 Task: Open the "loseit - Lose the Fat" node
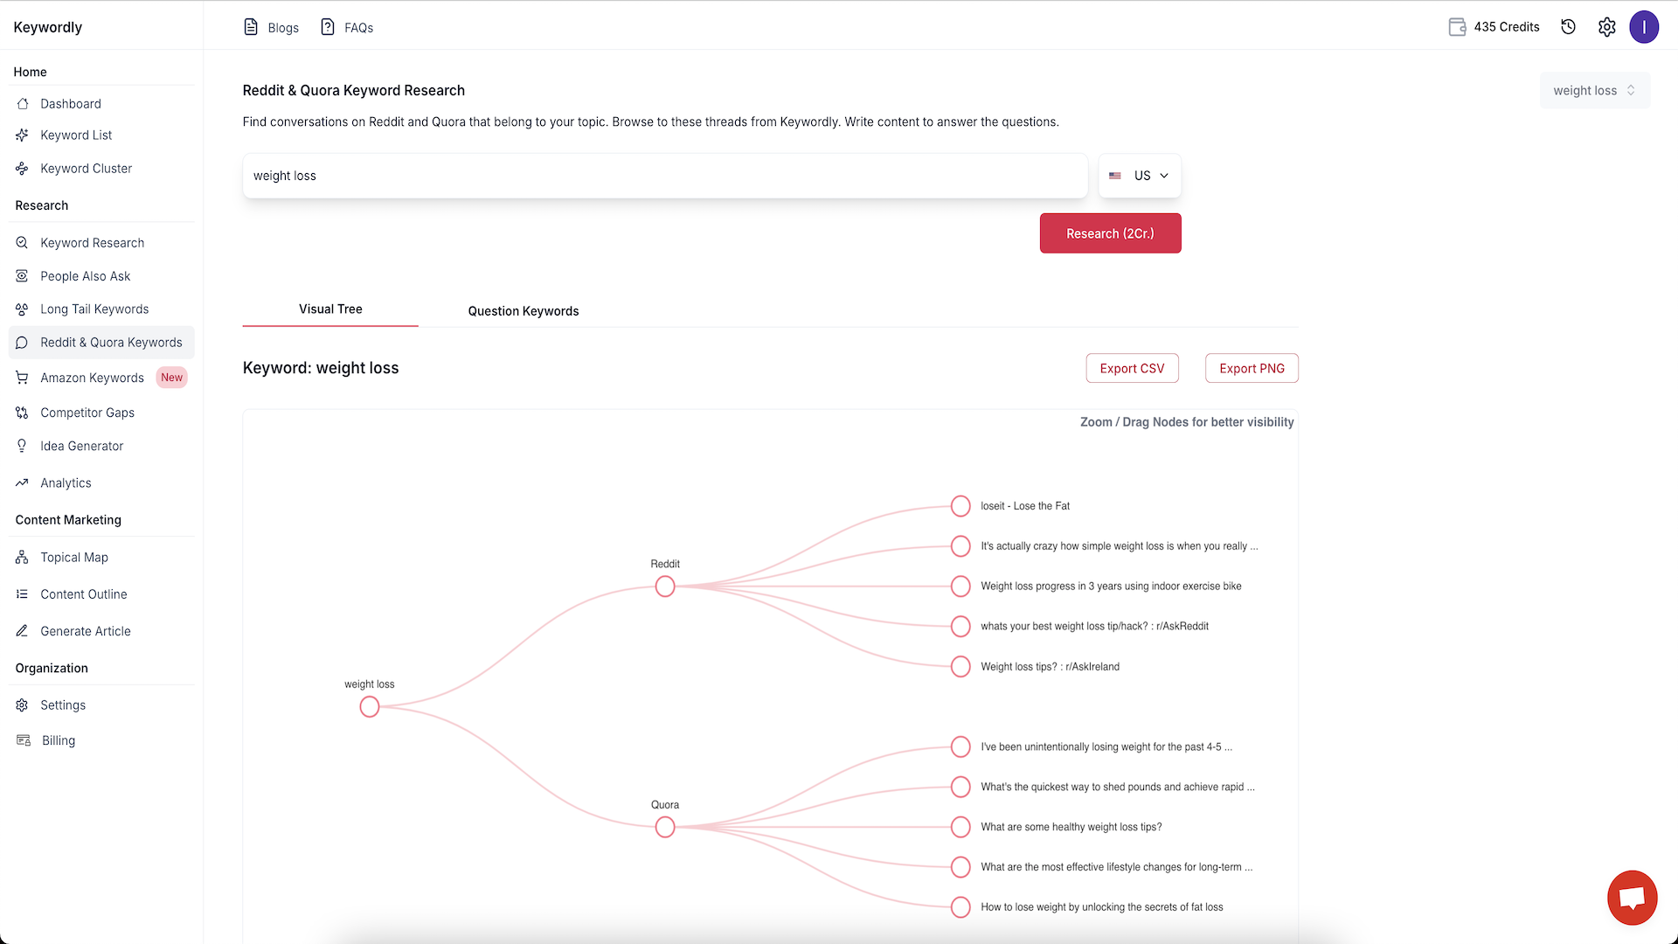click(960, 506)
